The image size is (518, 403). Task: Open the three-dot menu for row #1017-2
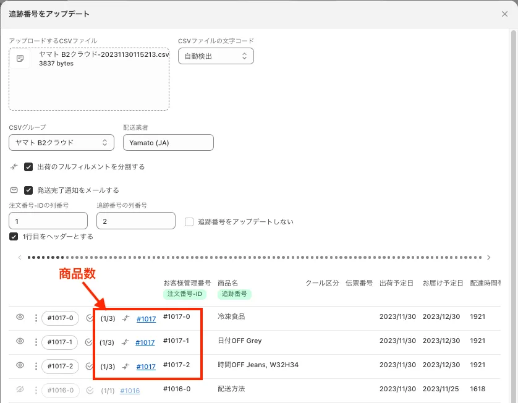click(x=36, y=367)
